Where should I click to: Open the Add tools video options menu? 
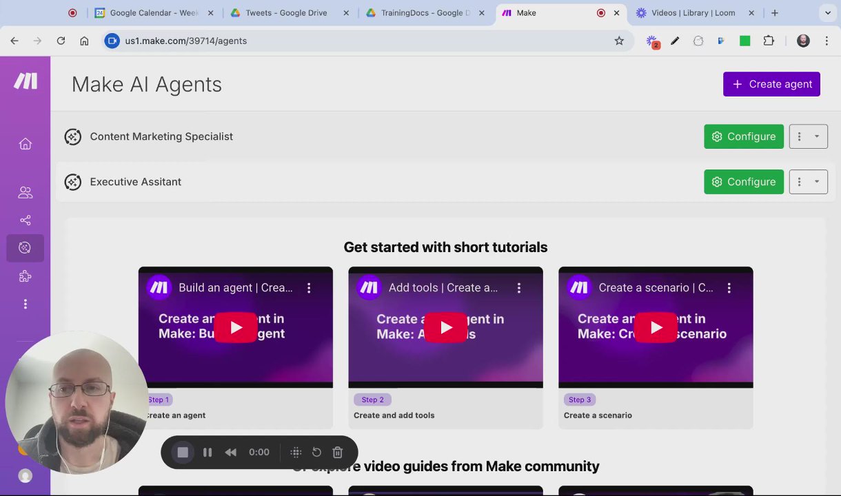click(519, 288)
